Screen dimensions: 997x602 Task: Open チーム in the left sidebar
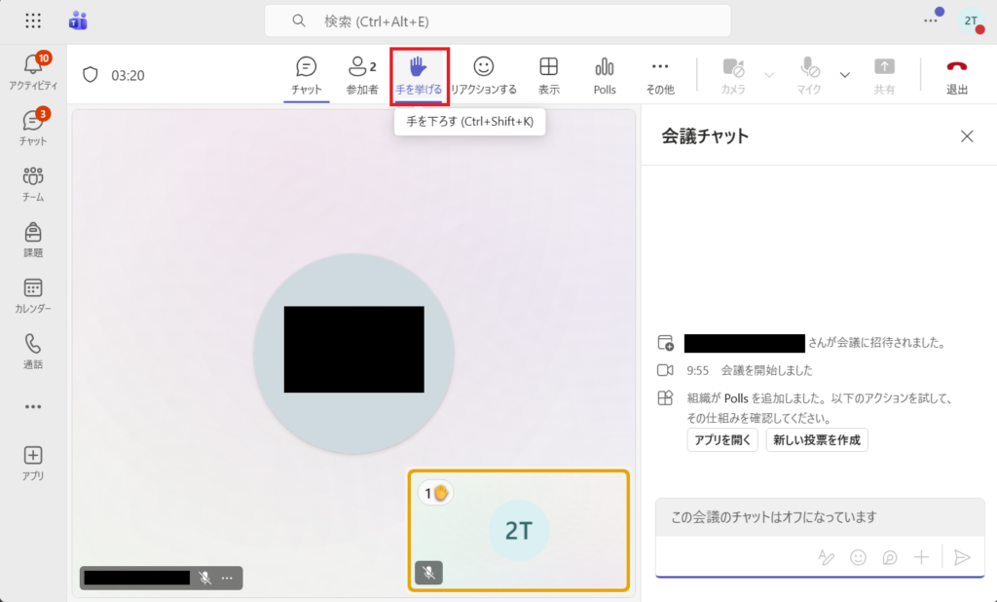click(x=33, y=183)
